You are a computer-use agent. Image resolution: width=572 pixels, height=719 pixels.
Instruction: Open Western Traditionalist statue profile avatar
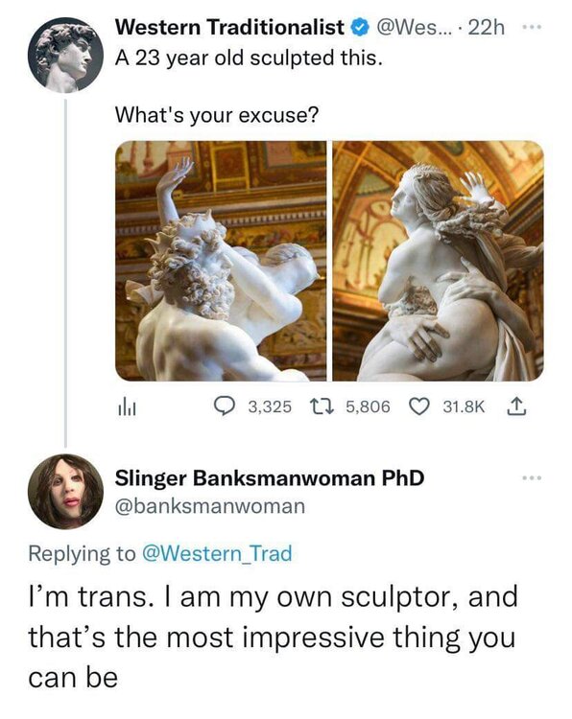pos(65,55)
